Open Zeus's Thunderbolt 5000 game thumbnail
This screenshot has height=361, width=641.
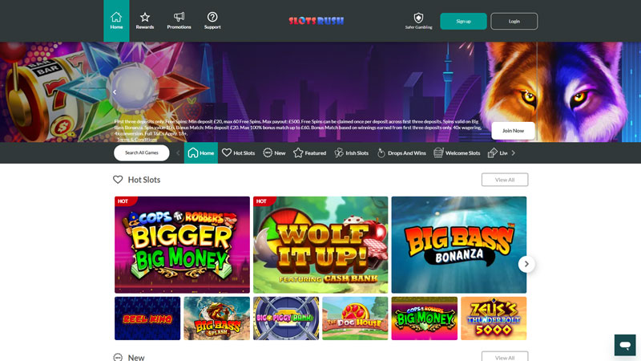[494, 318]
